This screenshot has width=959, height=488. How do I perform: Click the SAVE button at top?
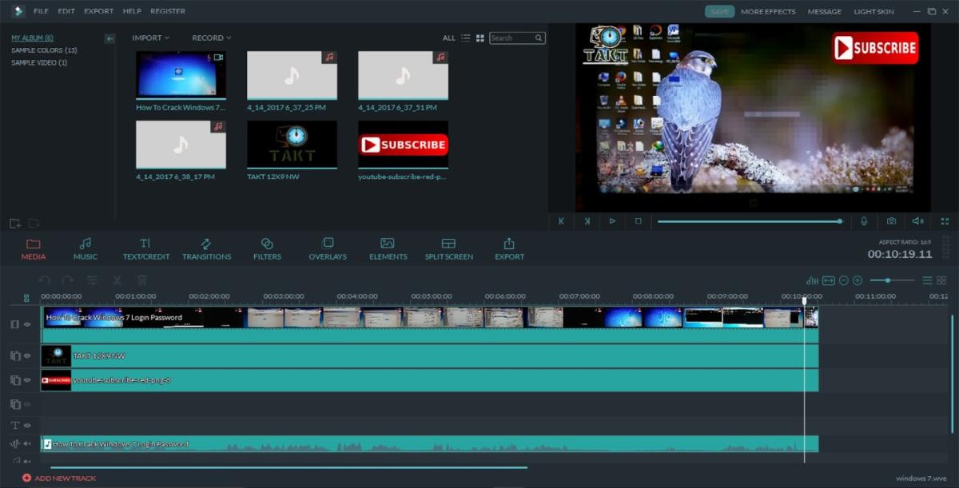click(718, 11)
